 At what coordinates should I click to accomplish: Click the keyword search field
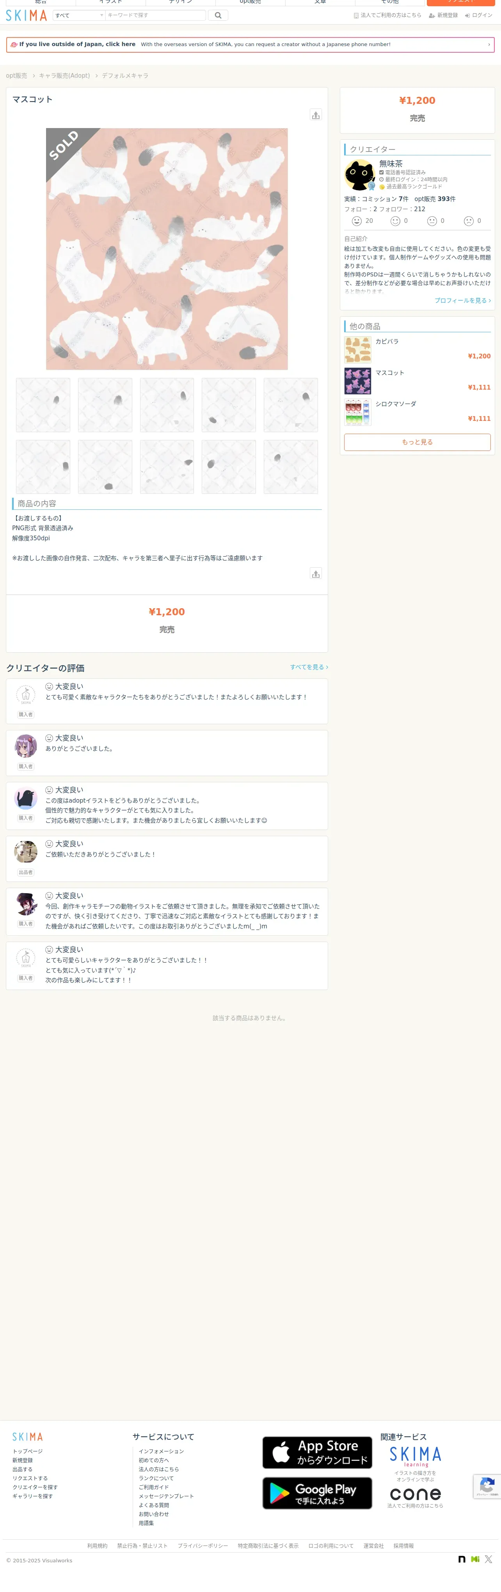(156, 16)
